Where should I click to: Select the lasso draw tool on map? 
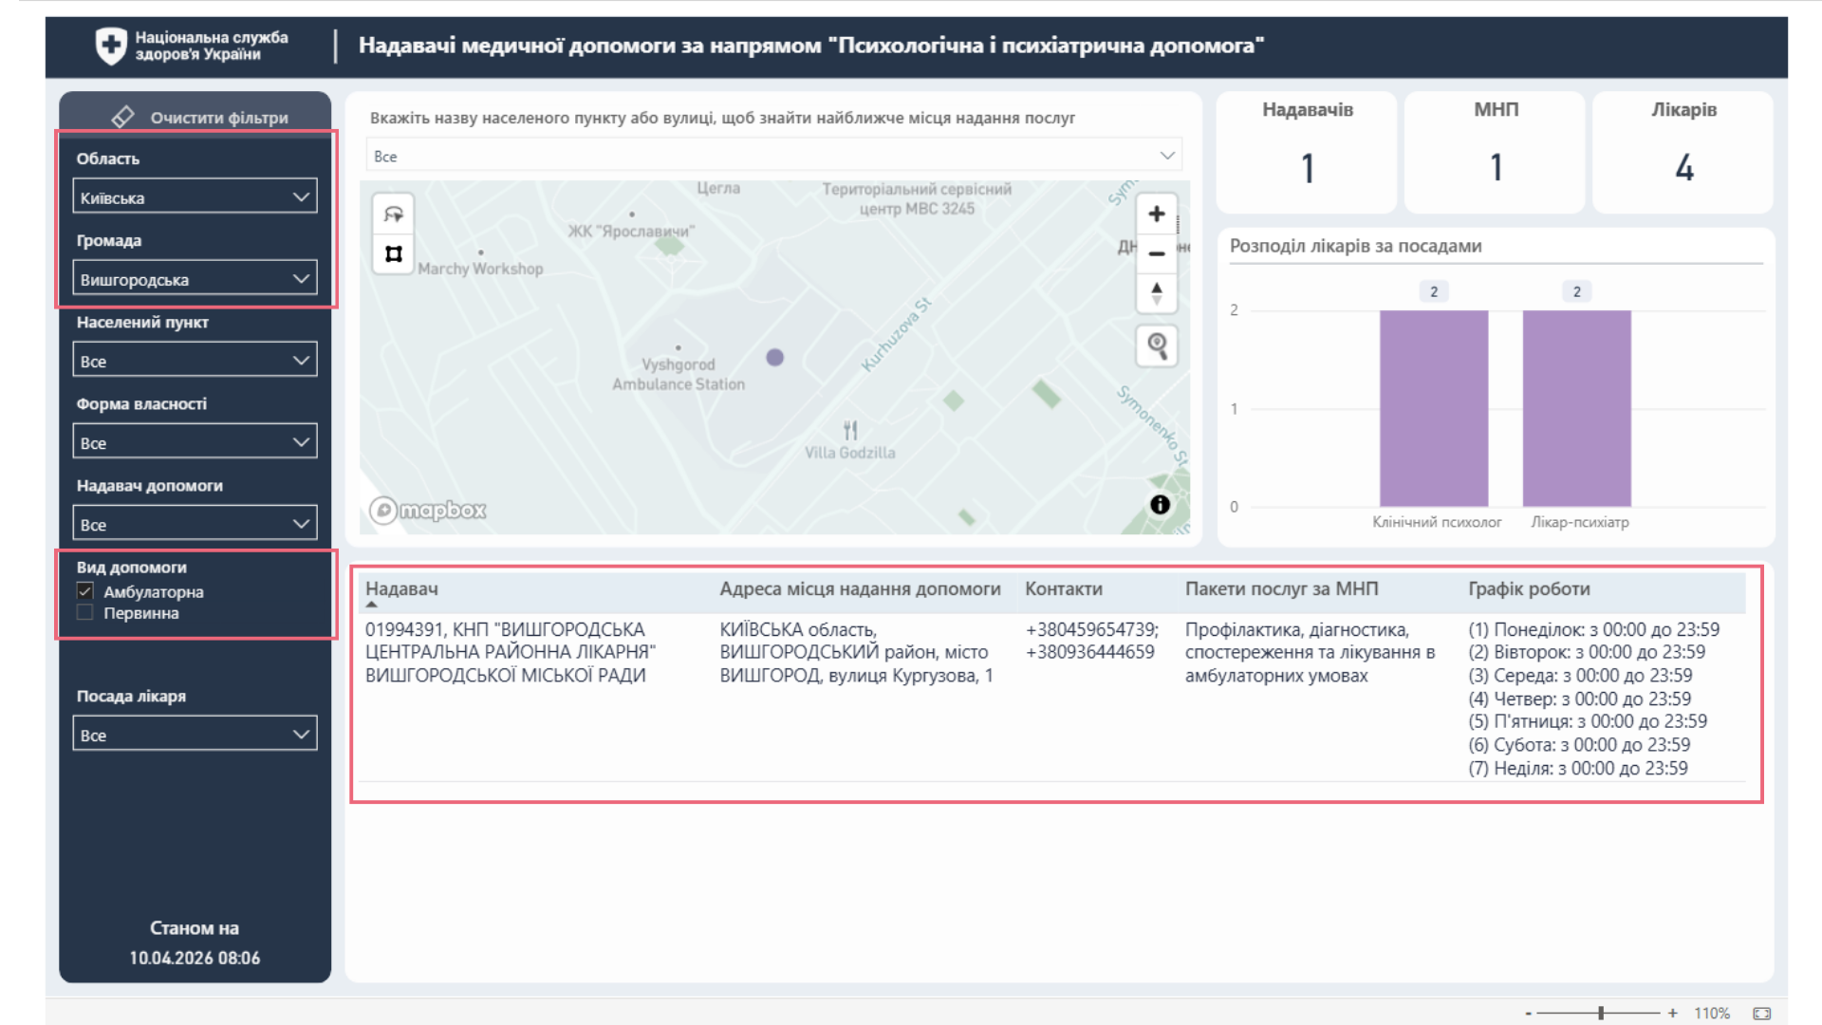tap(393, 214)
